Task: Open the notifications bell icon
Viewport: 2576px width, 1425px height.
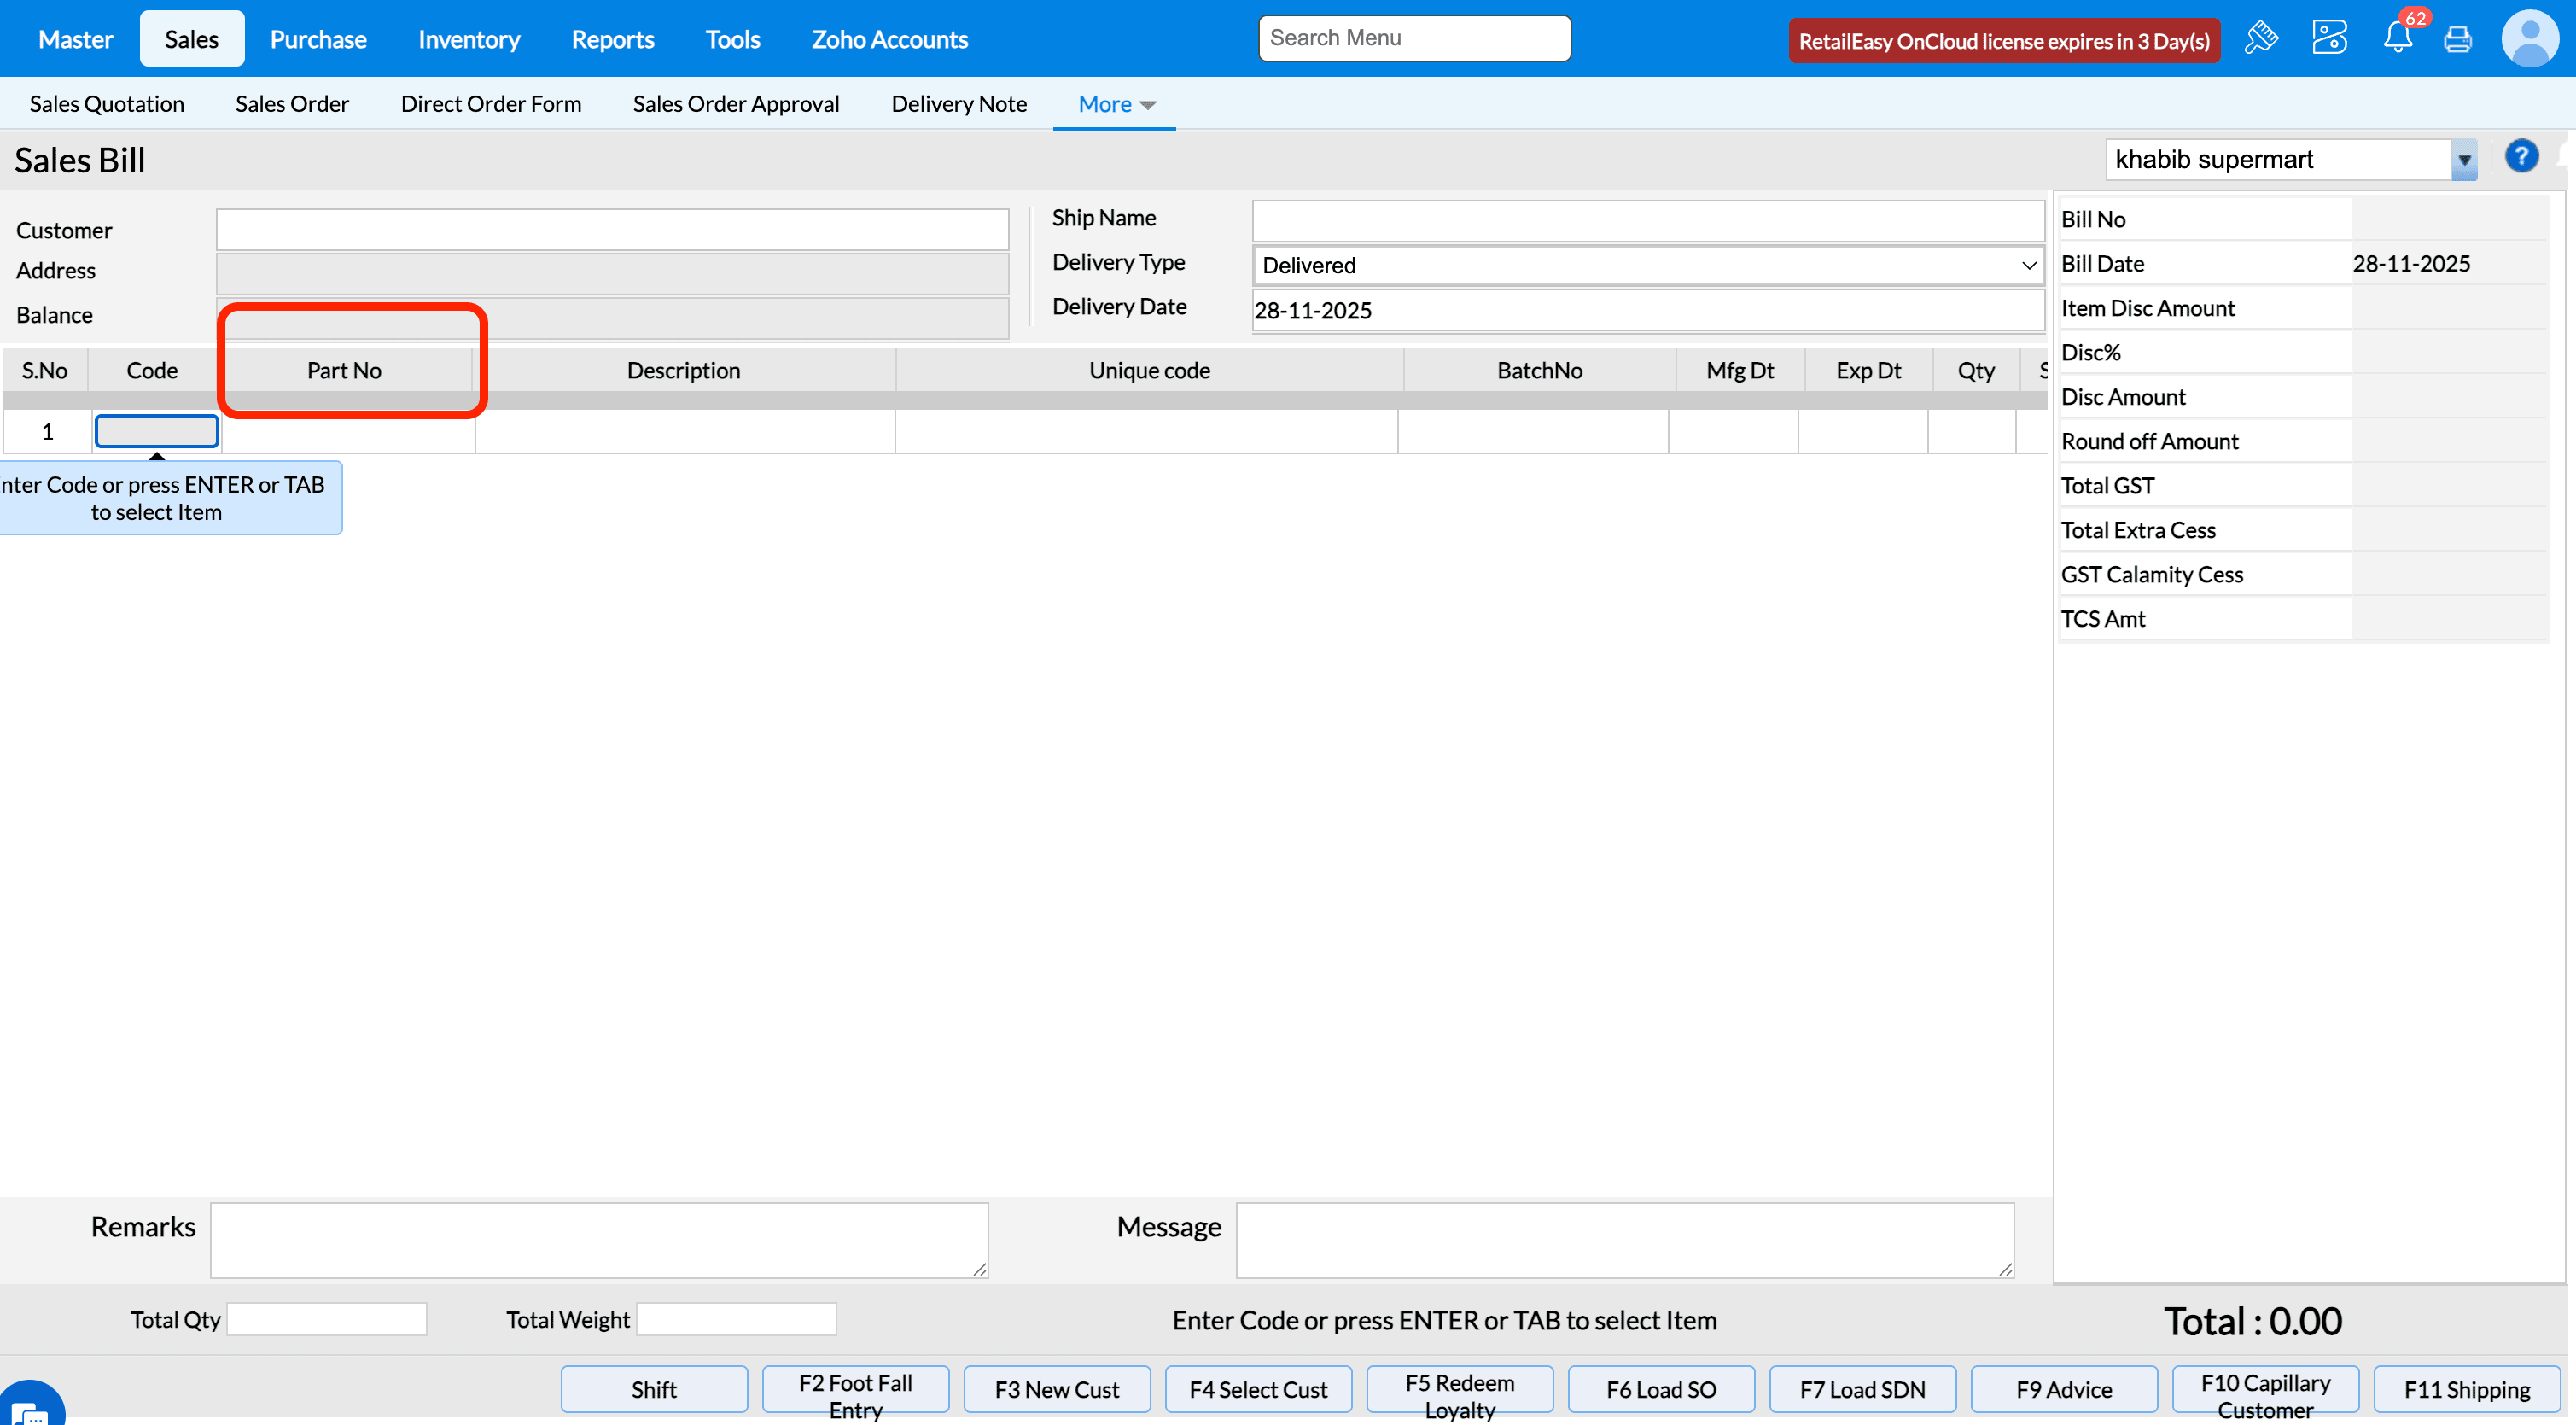Action: pyautogui.click(x=2397, y=38)
